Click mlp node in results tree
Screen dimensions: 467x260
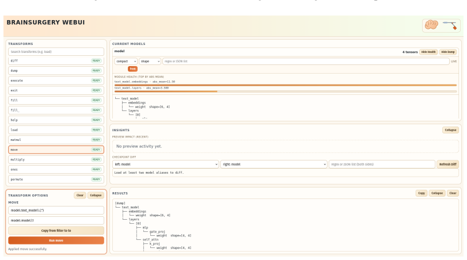tap(145, 228)
